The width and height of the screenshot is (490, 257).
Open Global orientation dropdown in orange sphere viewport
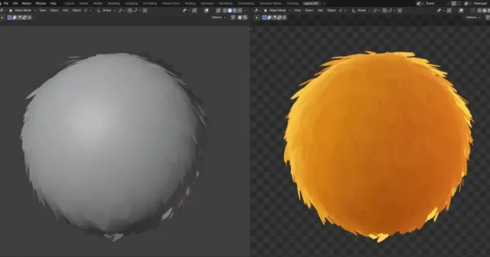(361, 10)
